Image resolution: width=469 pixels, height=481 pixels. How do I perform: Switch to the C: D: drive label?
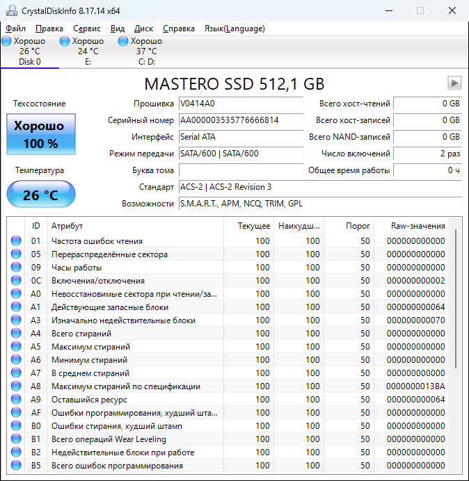point(147,62)
